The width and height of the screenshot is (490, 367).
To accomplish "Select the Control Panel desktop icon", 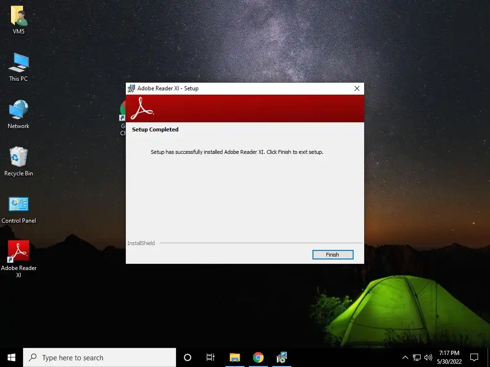I will [x=19, y=210].
